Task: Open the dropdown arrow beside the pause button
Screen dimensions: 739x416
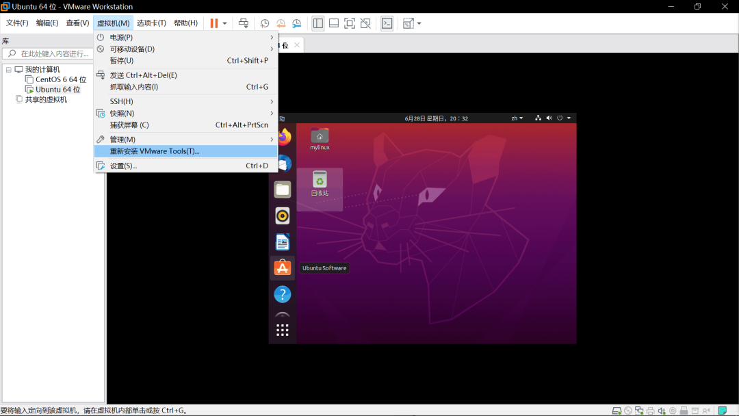Action: tap(225, 23)
